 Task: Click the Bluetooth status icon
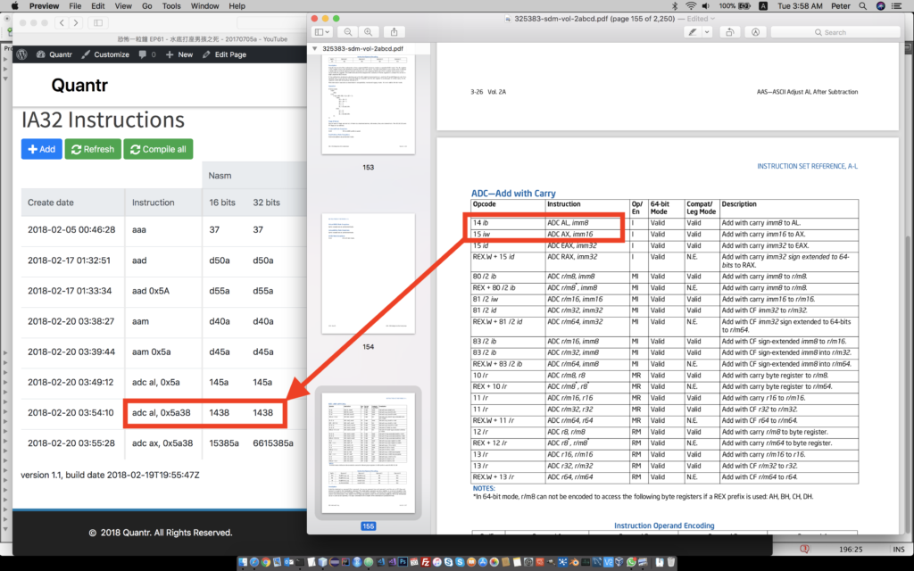[675, 6]
